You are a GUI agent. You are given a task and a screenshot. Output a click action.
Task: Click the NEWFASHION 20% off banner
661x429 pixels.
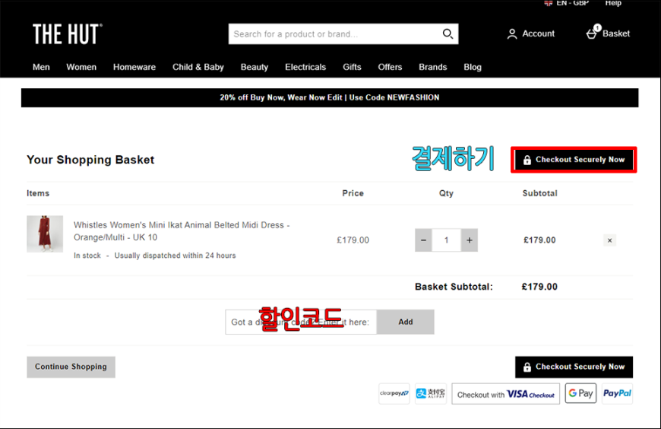point(330,97)
